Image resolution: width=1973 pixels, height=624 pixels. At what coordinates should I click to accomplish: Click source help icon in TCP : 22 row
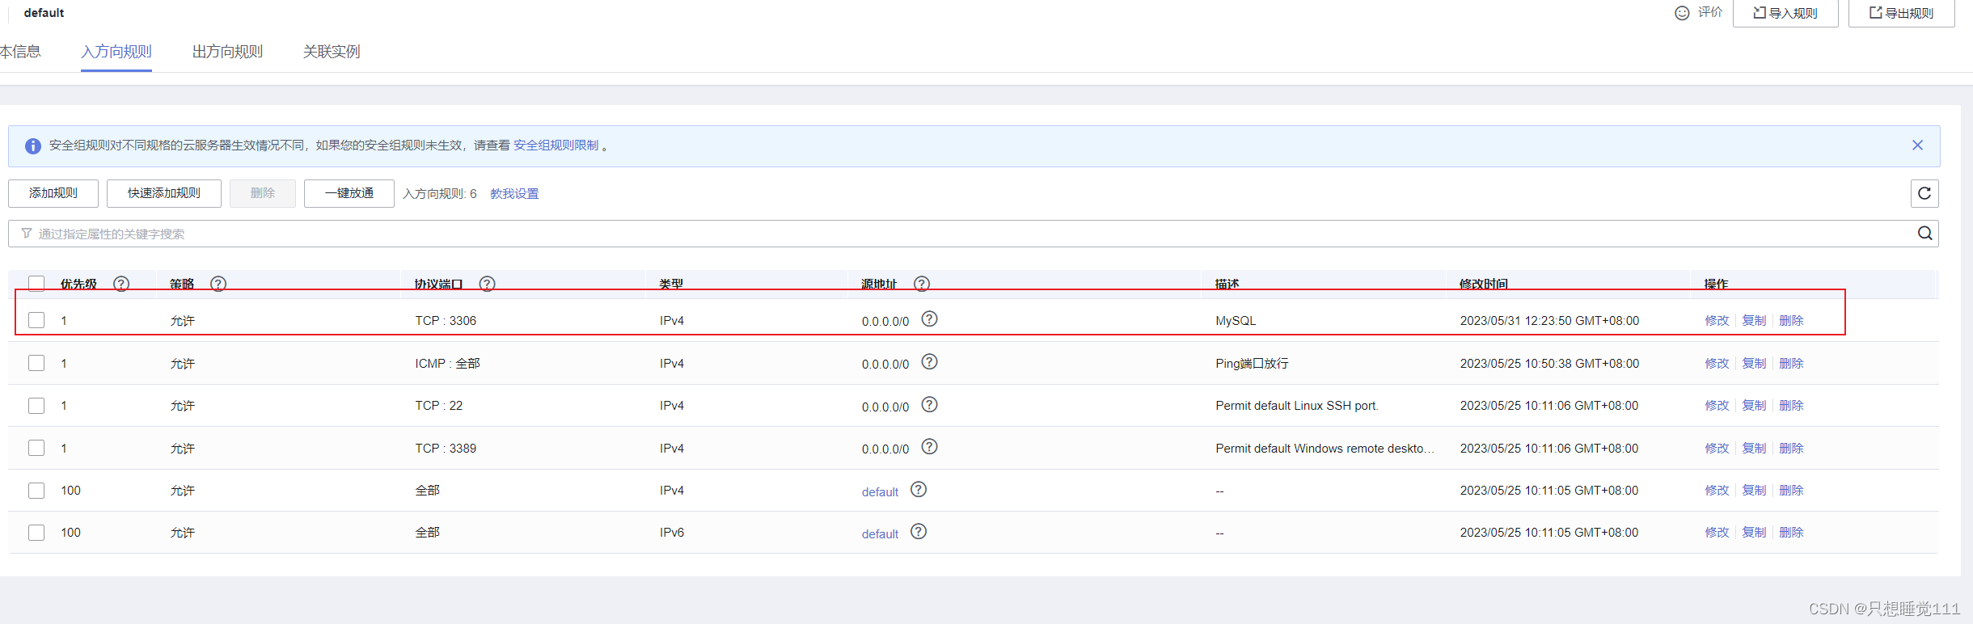click(930, 405)
